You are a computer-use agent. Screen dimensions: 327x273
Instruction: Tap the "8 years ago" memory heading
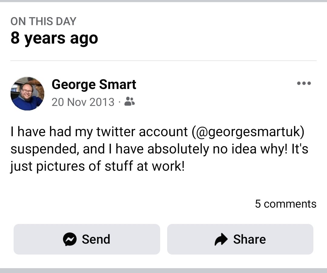[x=54, y=38]
